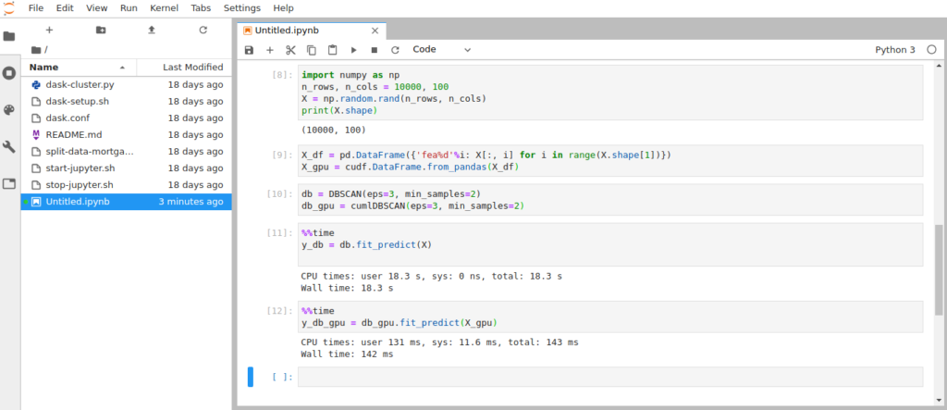This screenshot has height=410, width=947.
Task: Click into cell 9 DataFrame code
Action: pos(610,161)
